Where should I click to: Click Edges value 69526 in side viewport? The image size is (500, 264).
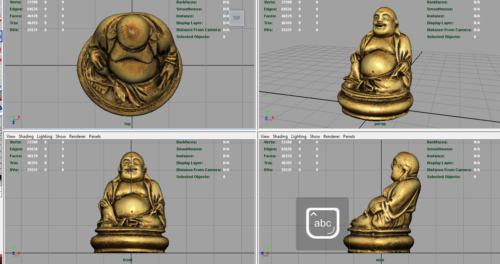pos(286,149)
